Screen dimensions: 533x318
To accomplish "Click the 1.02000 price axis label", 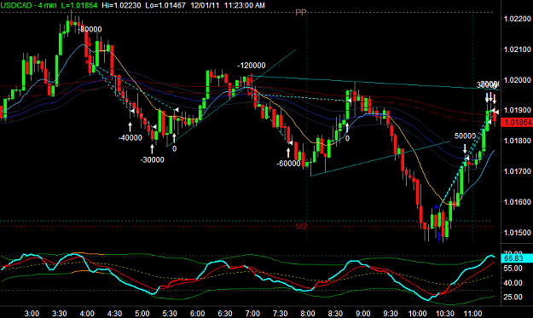I will 517,79.
